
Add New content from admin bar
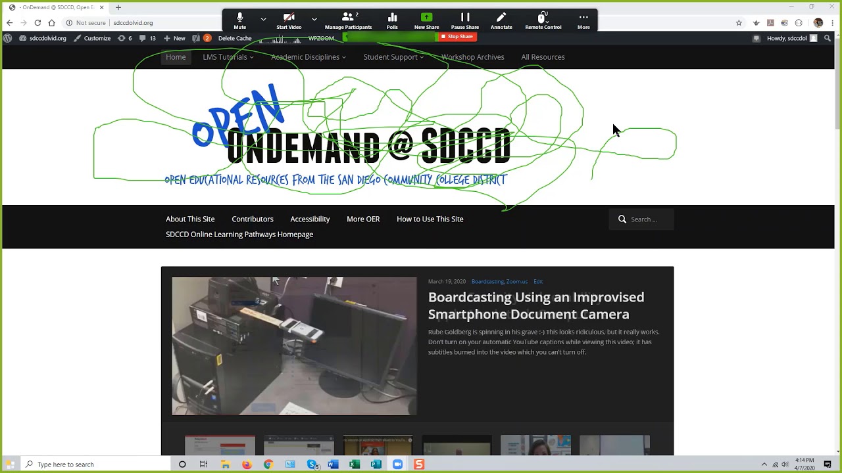(174, 38)
